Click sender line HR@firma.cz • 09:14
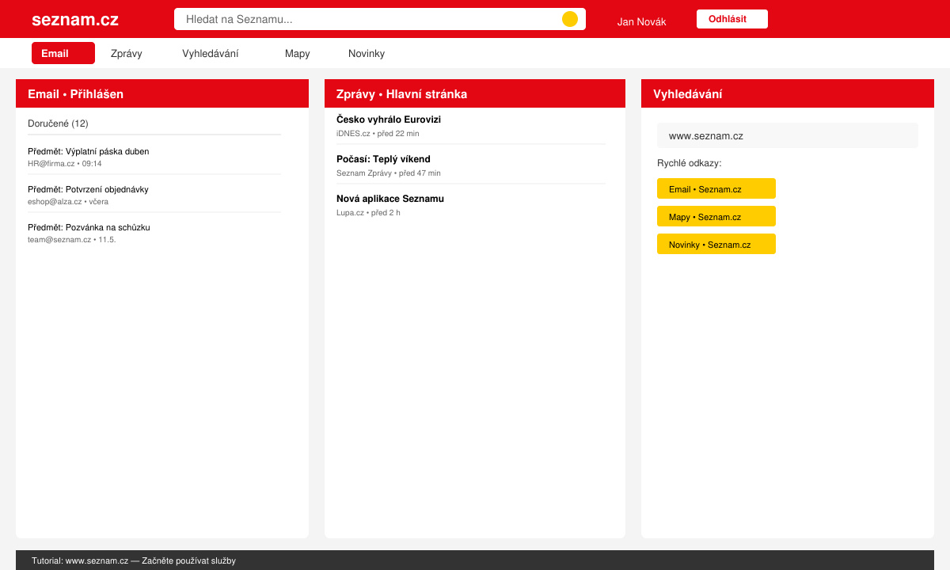The image size is (950, 570). (65, 164)
